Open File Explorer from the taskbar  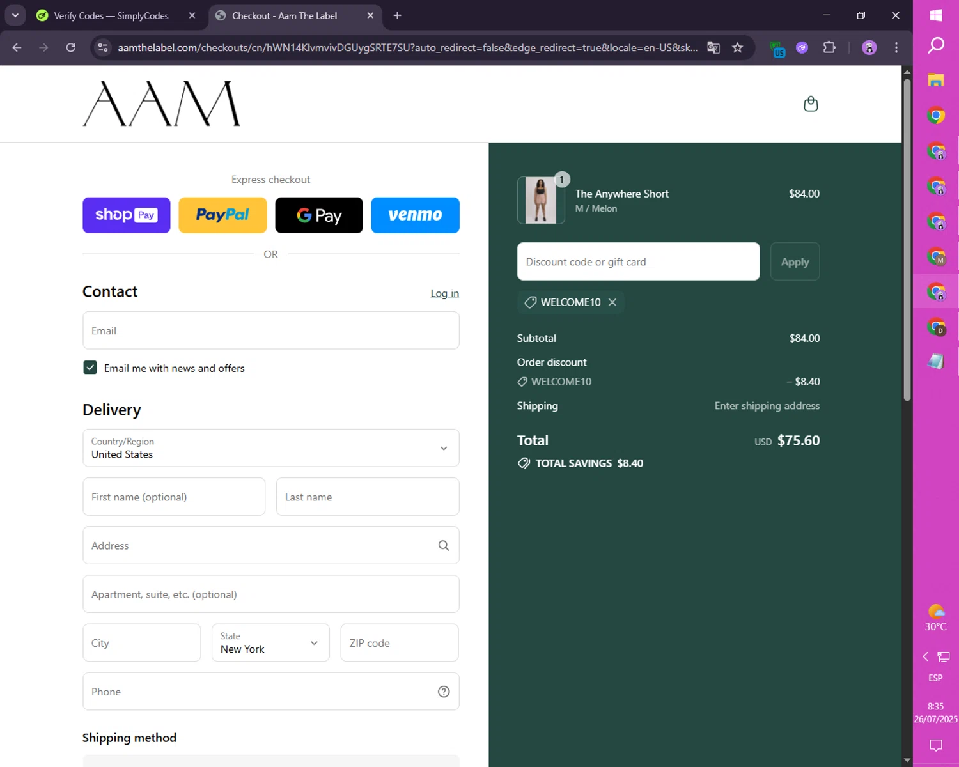pyautogui.click(x=936, y=80)
